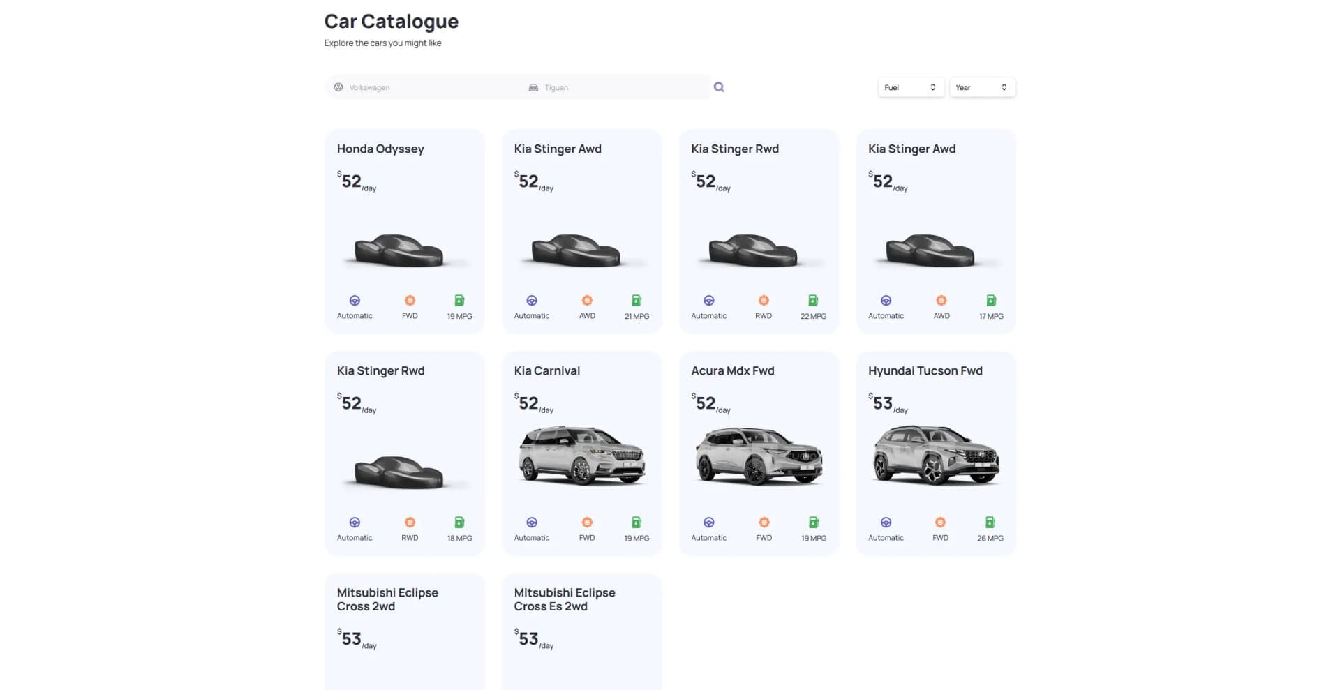Click the steering wheel icon on Acura Mdx Fwd card
This screenshot has height=690, width=1340.
click(x=709, y=522)
